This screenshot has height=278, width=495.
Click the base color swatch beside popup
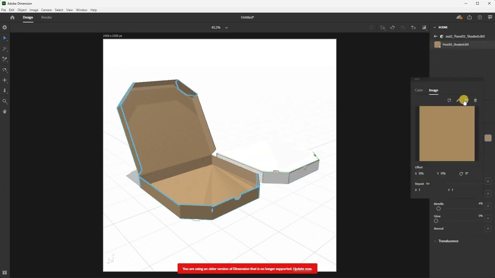(x=488, y=138)
